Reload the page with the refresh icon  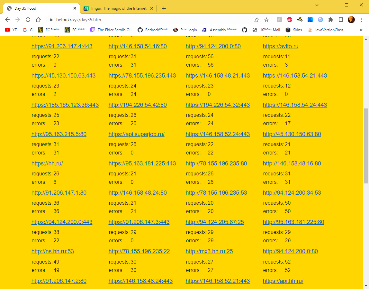click(28, 20)
